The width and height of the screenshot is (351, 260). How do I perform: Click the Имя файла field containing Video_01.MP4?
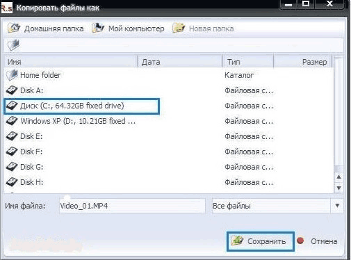tap(132, 206)
